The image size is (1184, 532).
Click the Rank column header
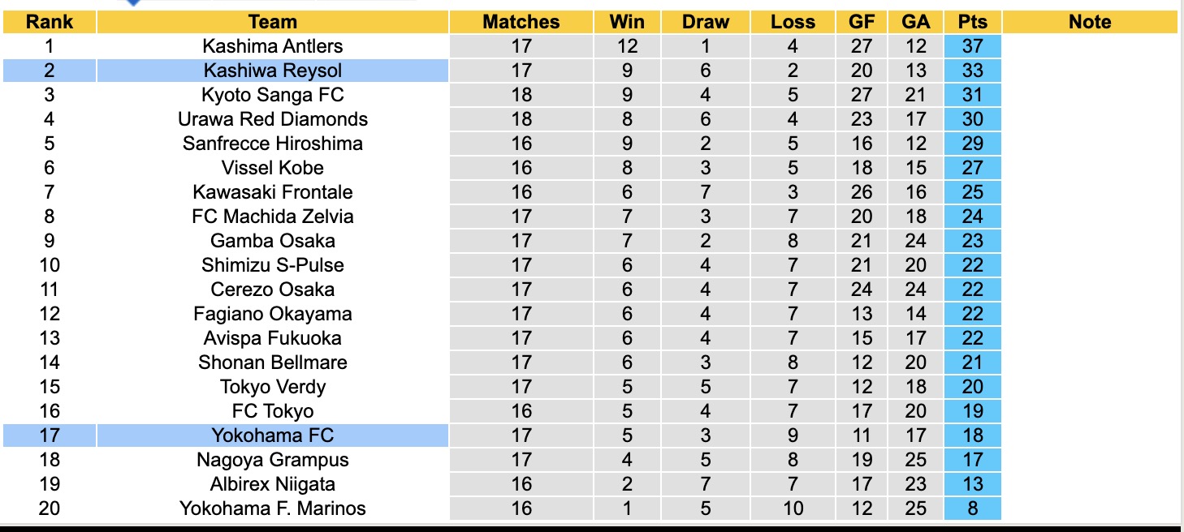[x=50, y=22]
